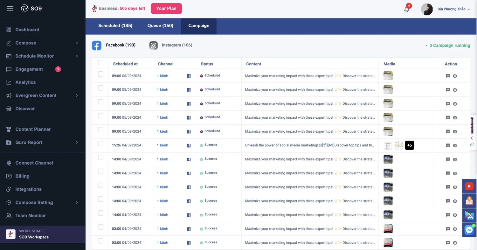Screen dimensions: 477x250
Task: Click eye icon of topmost 09:00 row
Action: 455,76
